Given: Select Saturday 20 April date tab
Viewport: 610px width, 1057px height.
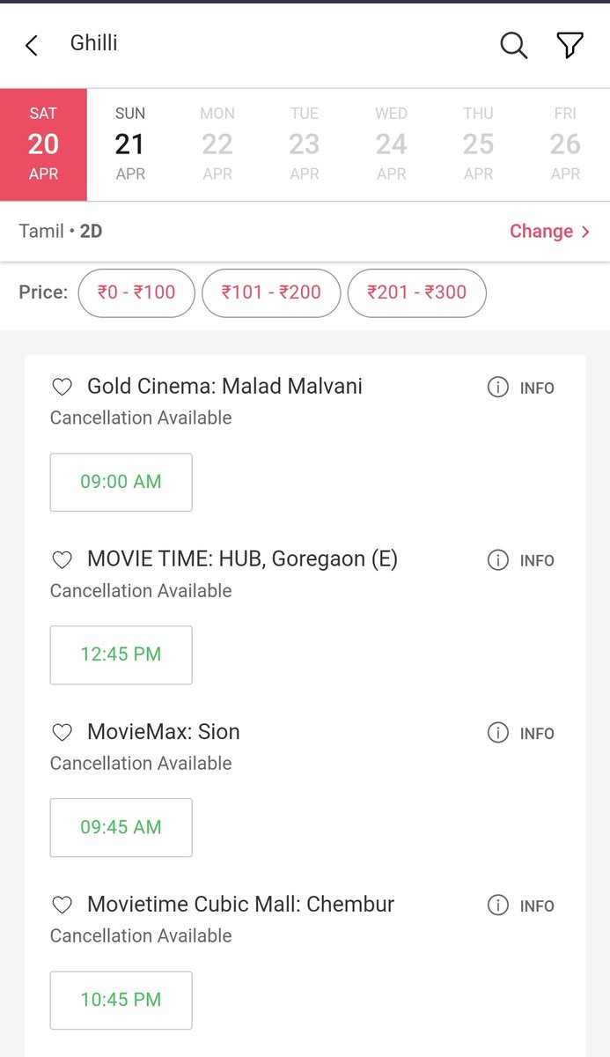Looking at the screenshot, I should [43, 144].
